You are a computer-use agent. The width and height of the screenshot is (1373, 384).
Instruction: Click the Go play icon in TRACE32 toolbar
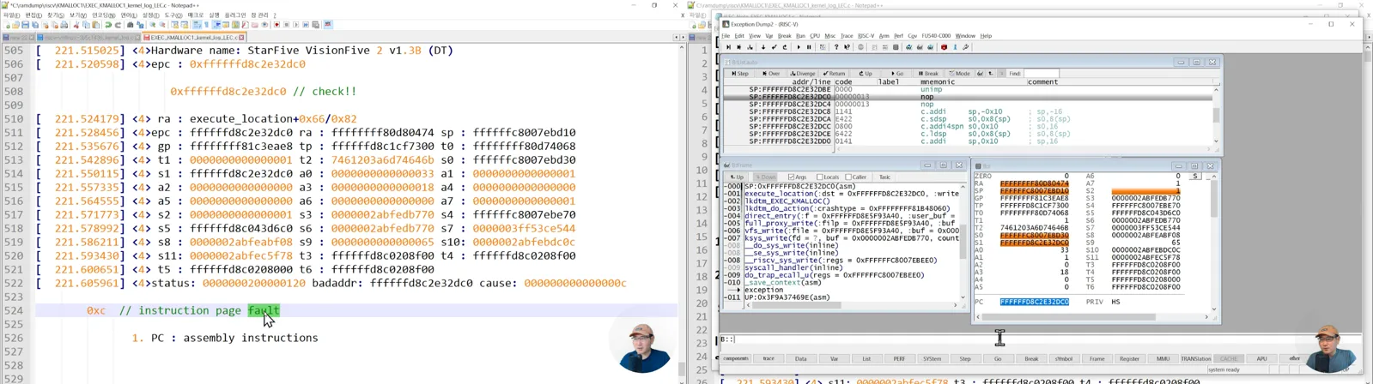click(799, 47)
